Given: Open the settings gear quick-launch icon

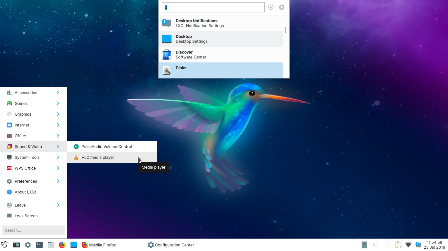Looking at the screenshot, I should [28, 244].
